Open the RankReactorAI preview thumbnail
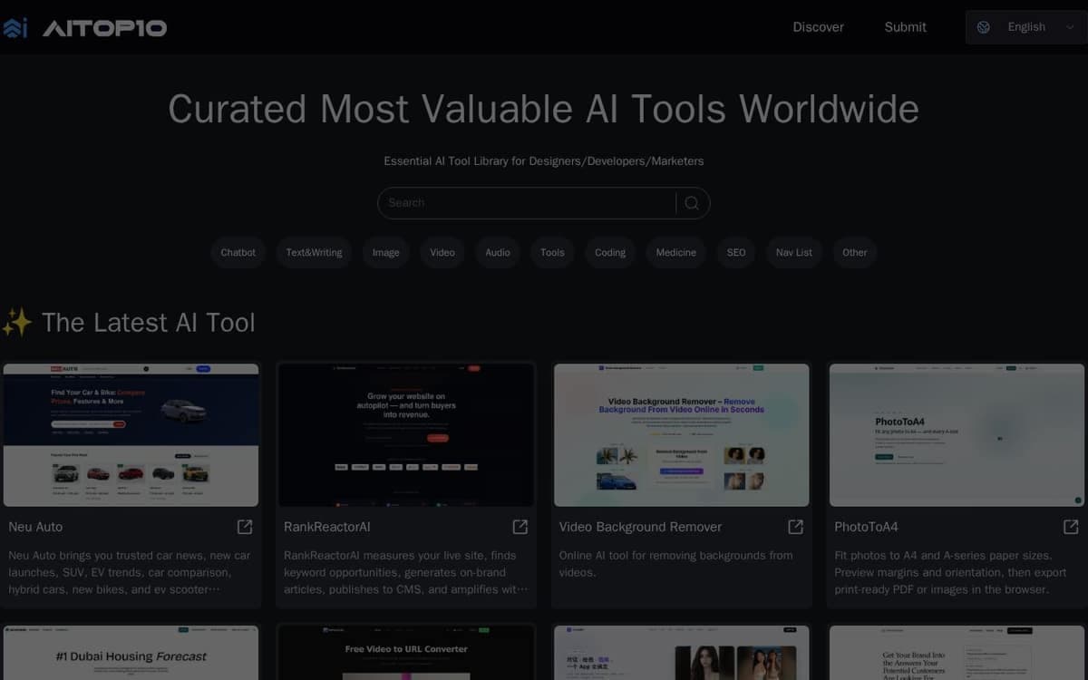 pyautogui.click(x=406, y=435)
